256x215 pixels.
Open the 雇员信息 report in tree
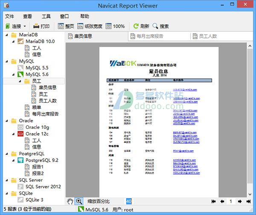pos(44,88)
